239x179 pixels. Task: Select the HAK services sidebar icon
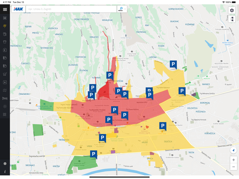tap(5, 18)
